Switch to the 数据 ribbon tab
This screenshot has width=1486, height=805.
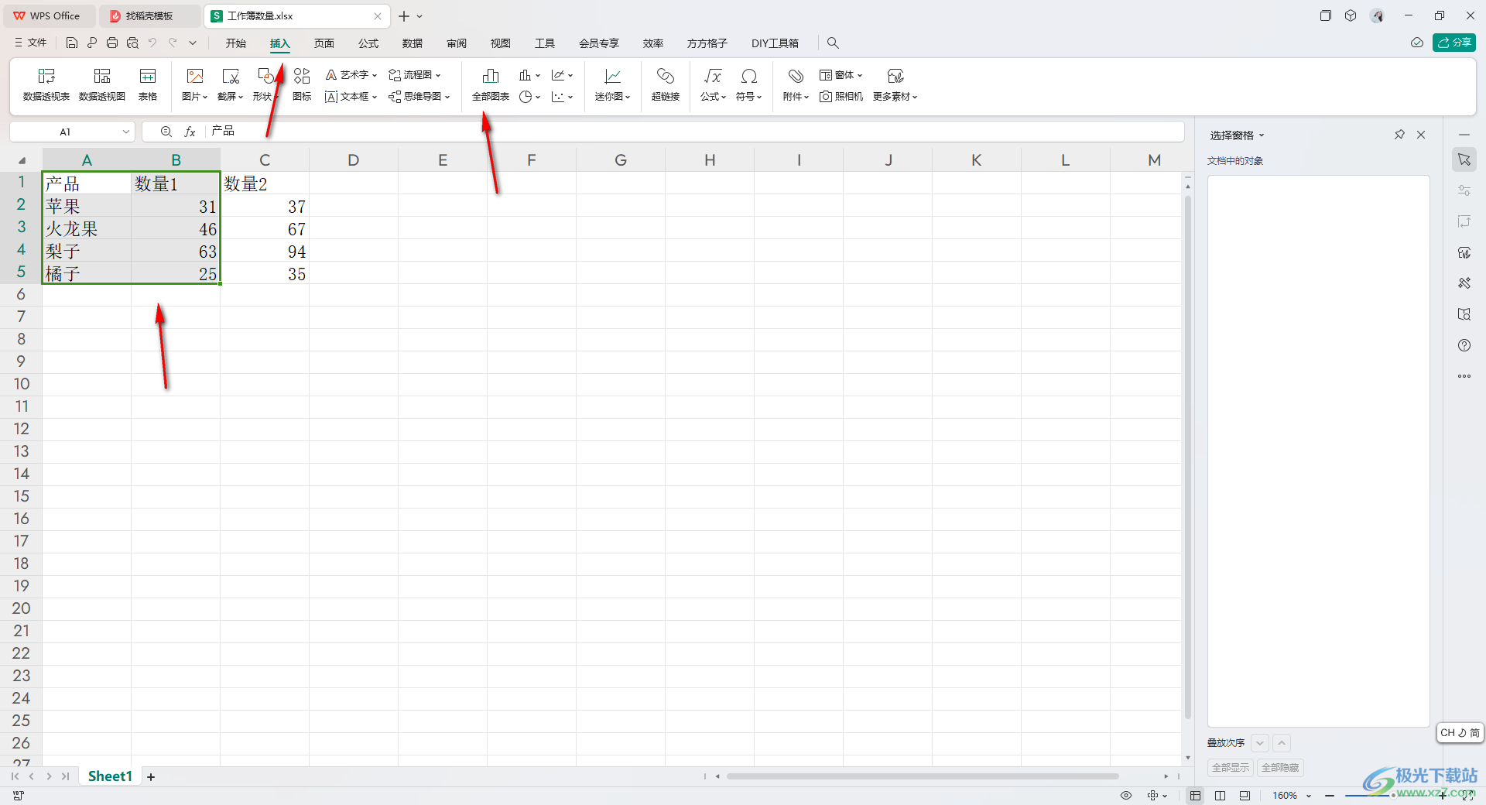tap(413, 43)
